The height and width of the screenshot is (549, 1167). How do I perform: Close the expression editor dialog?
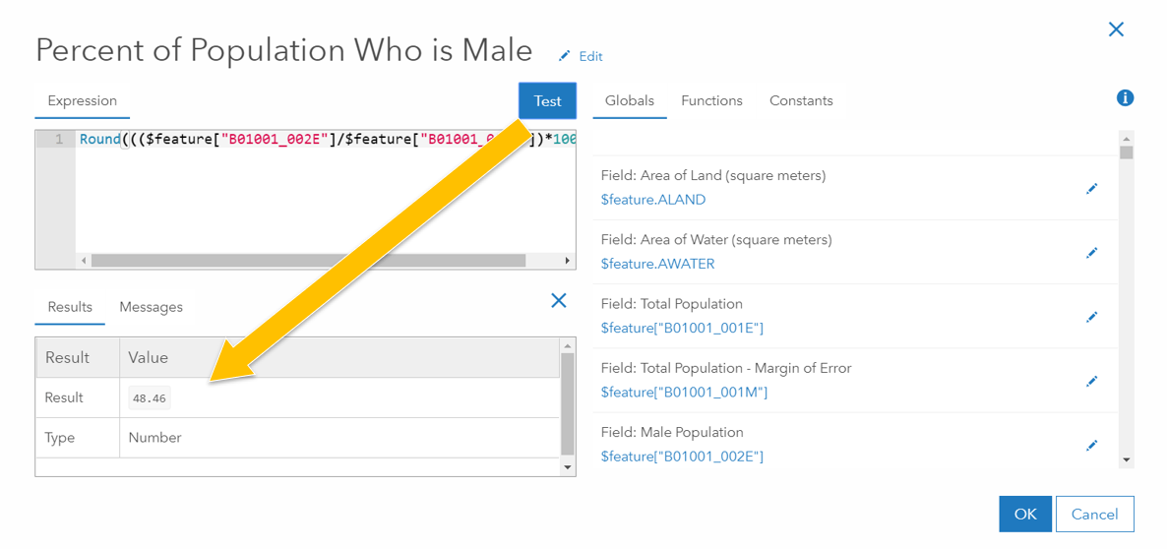tap(1116, 30)
